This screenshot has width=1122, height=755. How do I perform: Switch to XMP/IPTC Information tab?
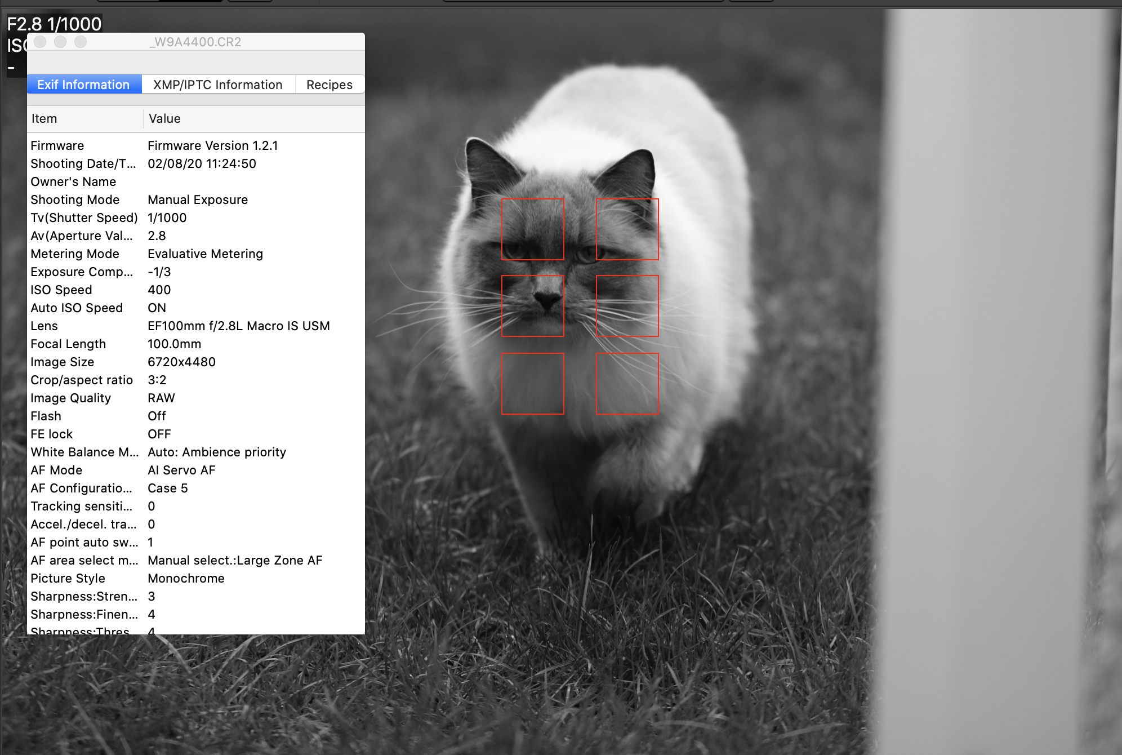tap(217, 83)
